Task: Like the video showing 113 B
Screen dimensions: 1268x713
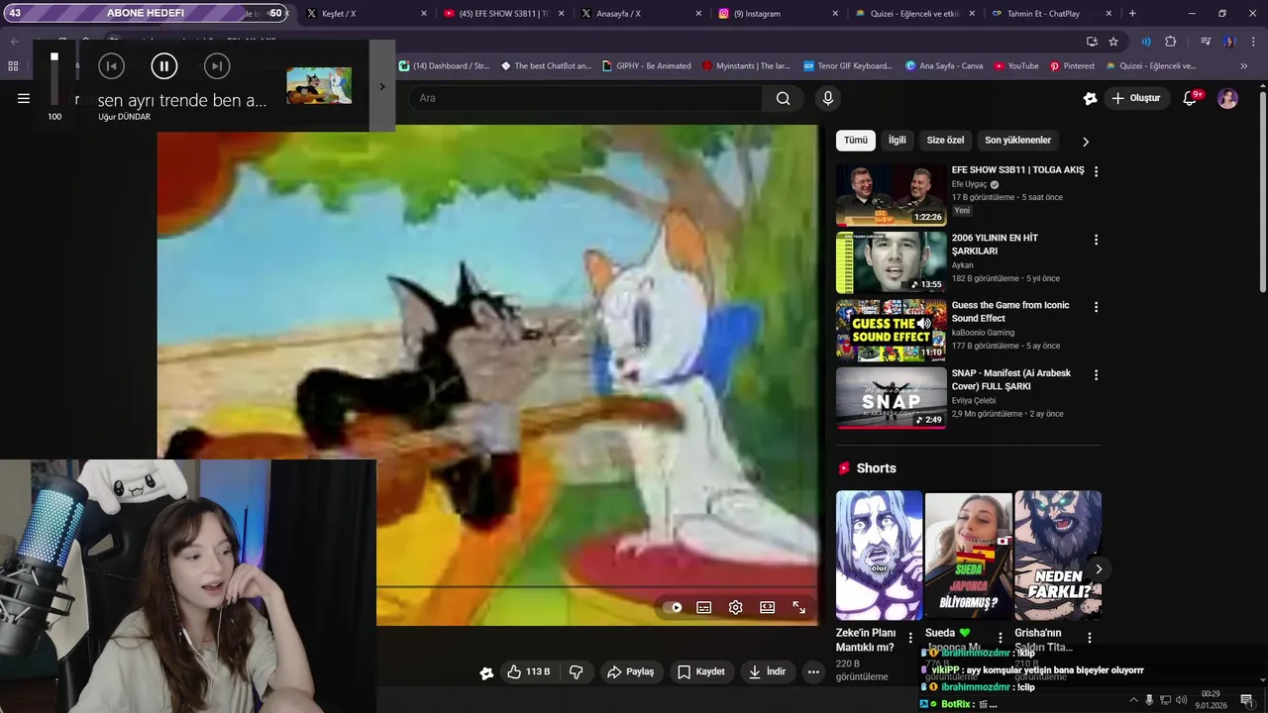Action: 529,671
